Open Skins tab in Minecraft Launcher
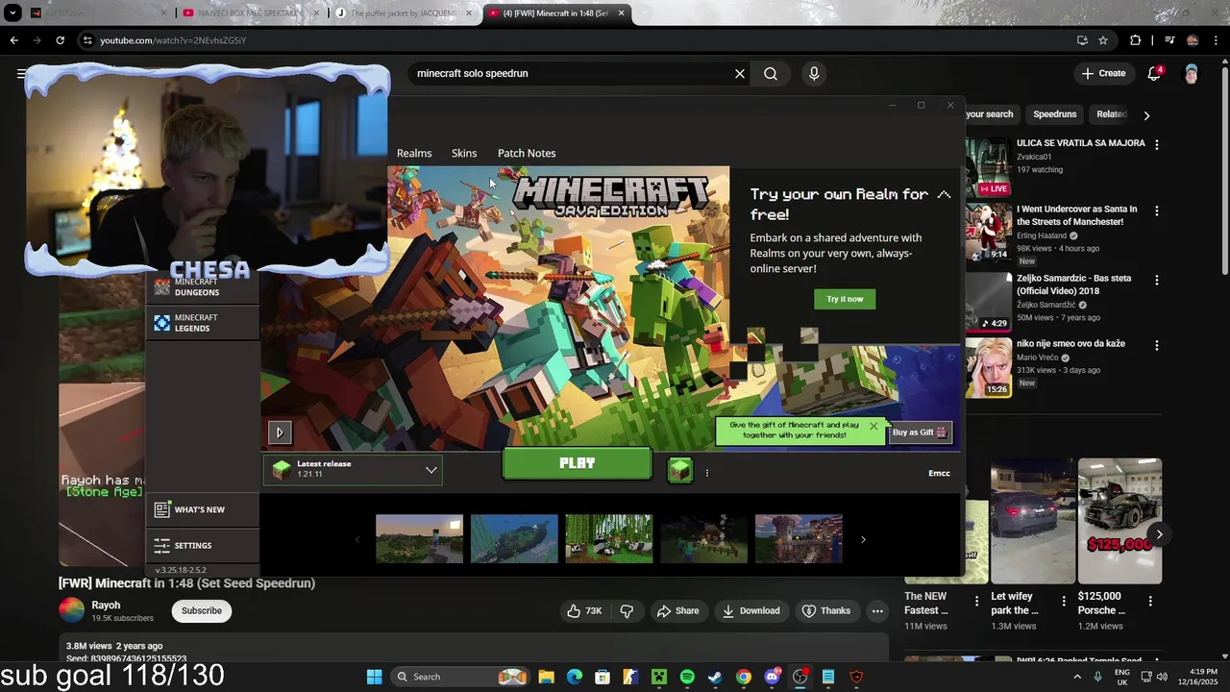 click(x=464, y=154)
